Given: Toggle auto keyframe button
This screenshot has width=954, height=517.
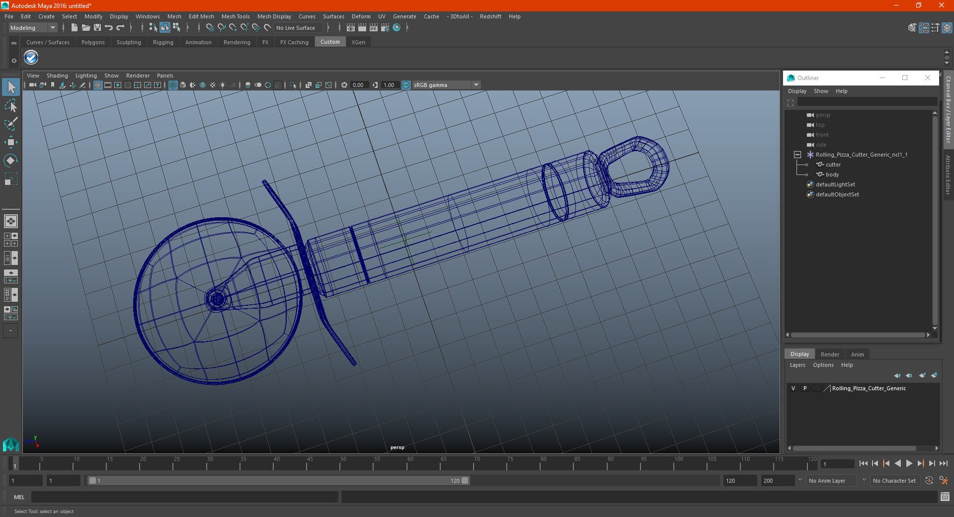Looking at the screenshot, I should click(929, 481).
